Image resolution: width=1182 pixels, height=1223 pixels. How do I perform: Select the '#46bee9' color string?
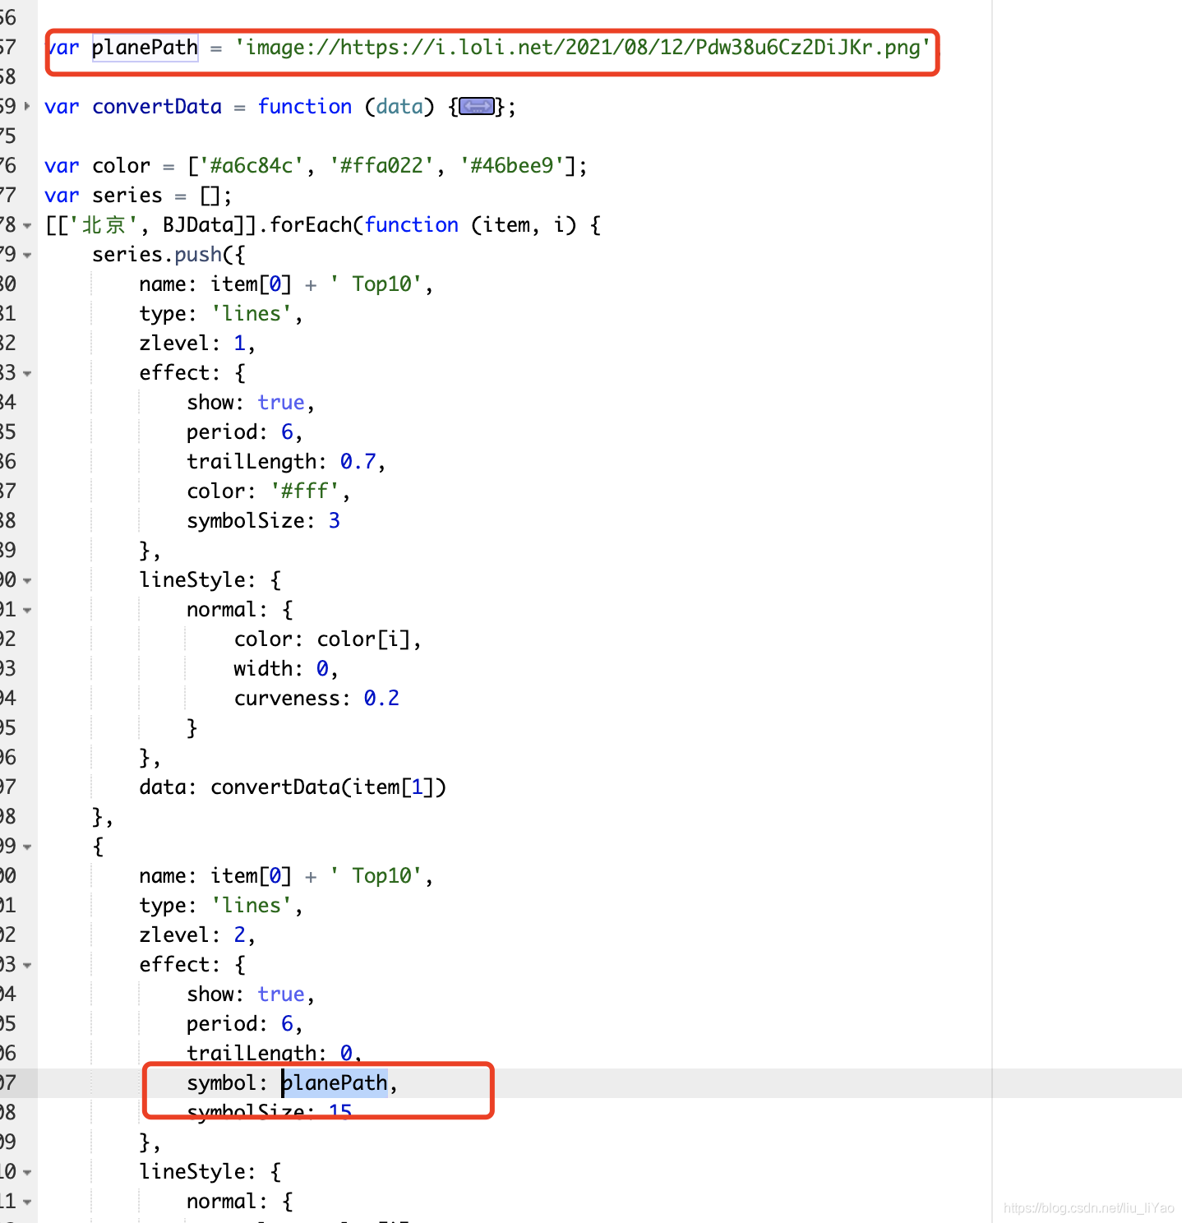512,166
